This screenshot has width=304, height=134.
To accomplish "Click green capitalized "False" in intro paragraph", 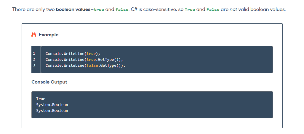I will 212,9.
